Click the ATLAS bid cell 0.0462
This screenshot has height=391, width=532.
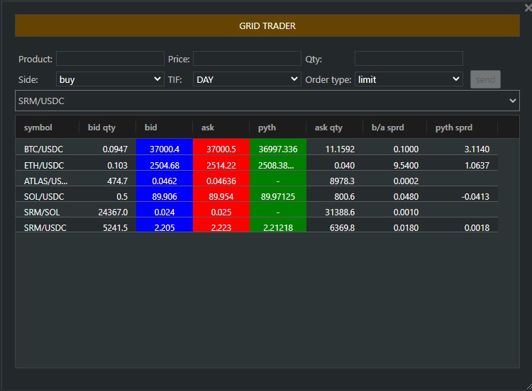(x=165, y=178)
